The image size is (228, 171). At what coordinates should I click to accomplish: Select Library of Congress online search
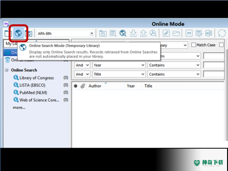[36, 78]
